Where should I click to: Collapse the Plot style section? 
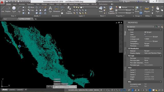click(x=161, y=56)
